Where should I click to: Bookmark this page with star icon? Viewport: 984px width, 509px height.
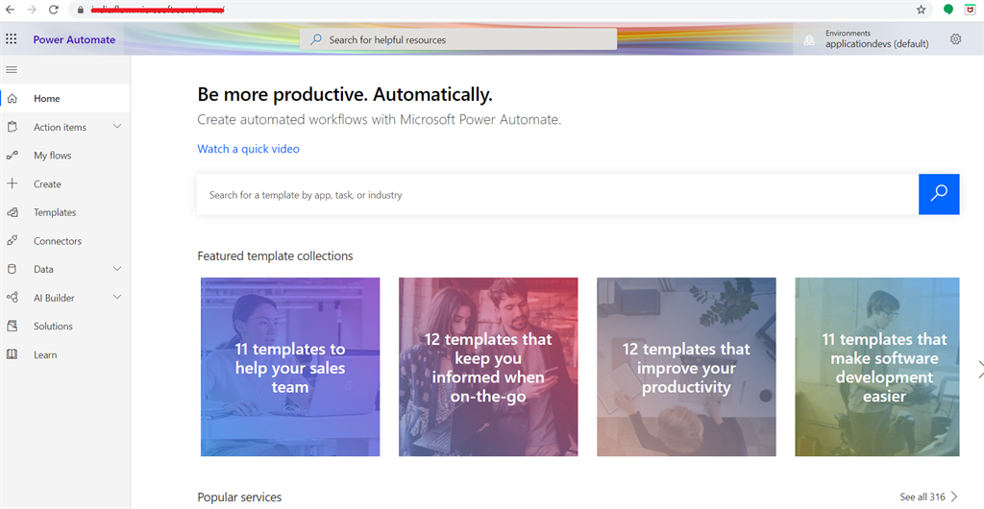[x=922, y=10]
